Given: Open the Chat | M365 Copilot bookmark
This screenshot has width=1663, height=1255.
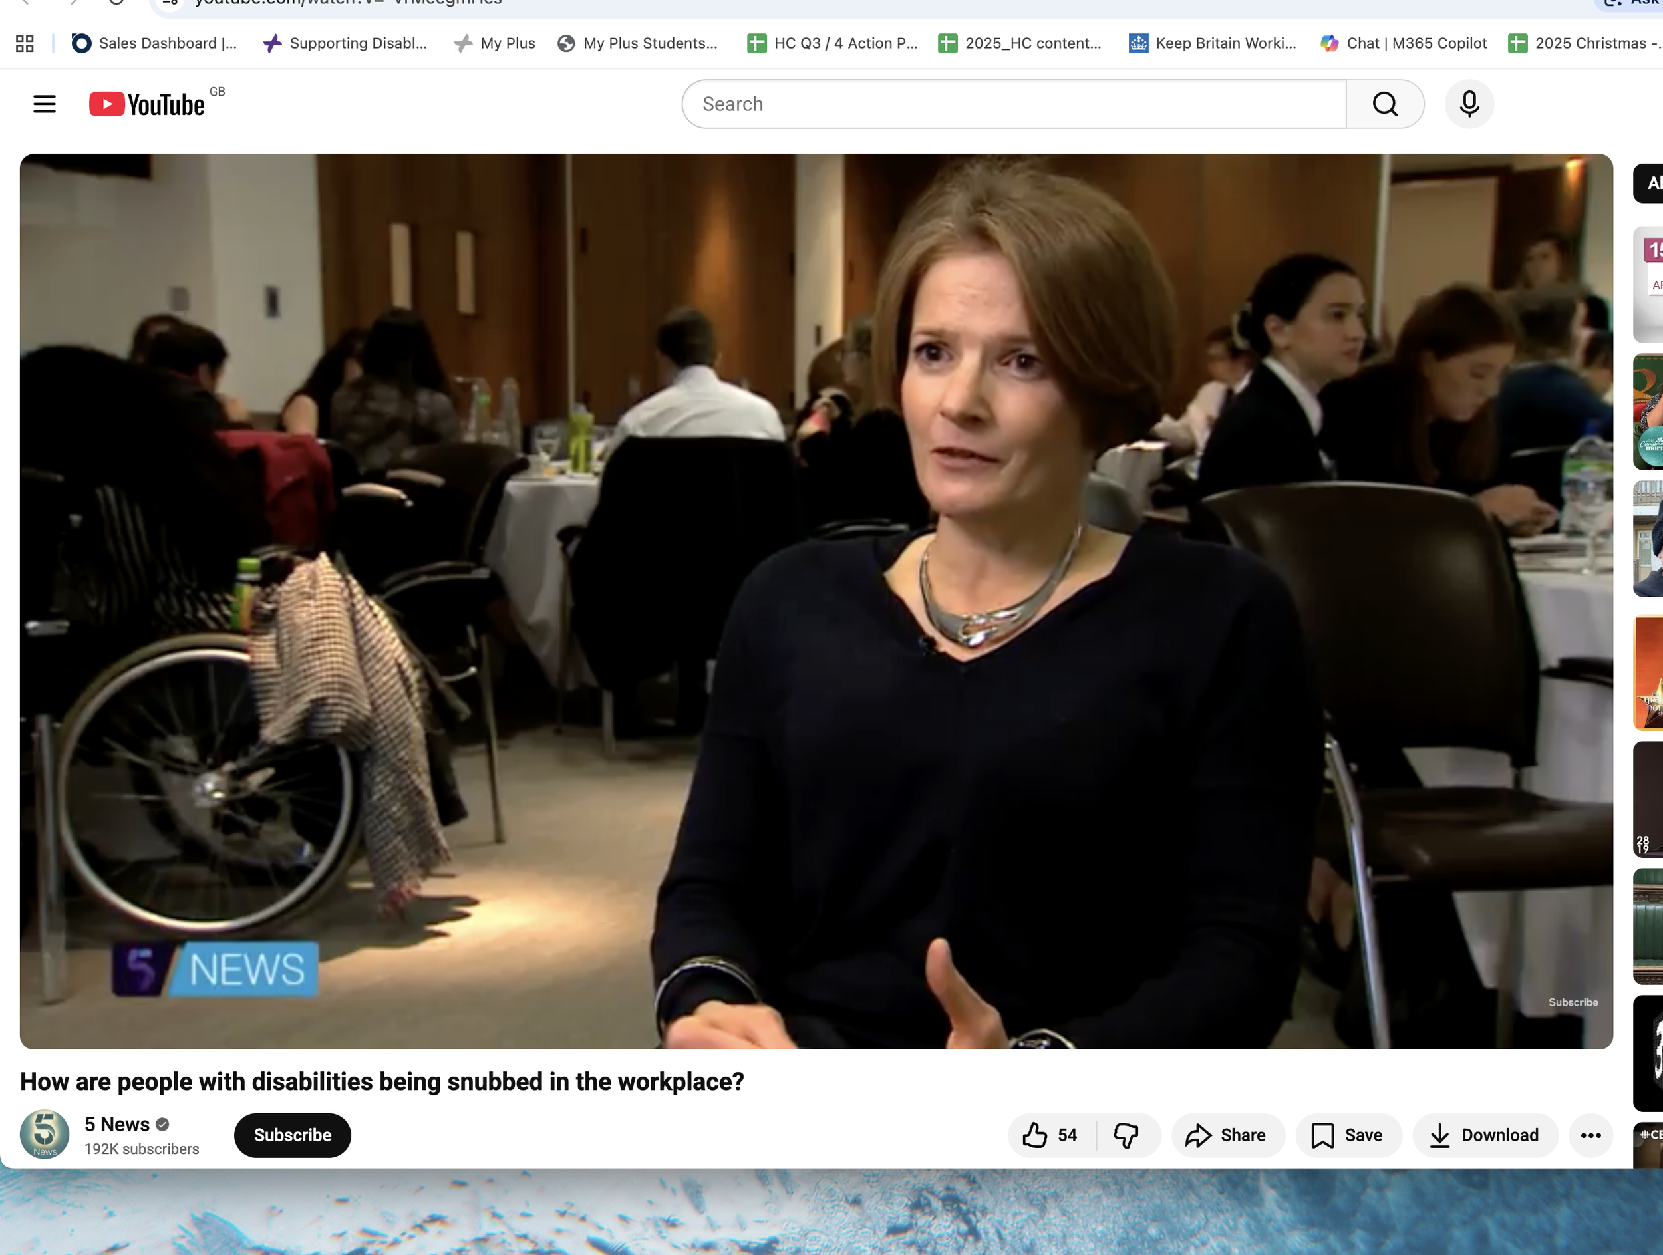Looking at the screenshot, I should tap(1404, 43).
